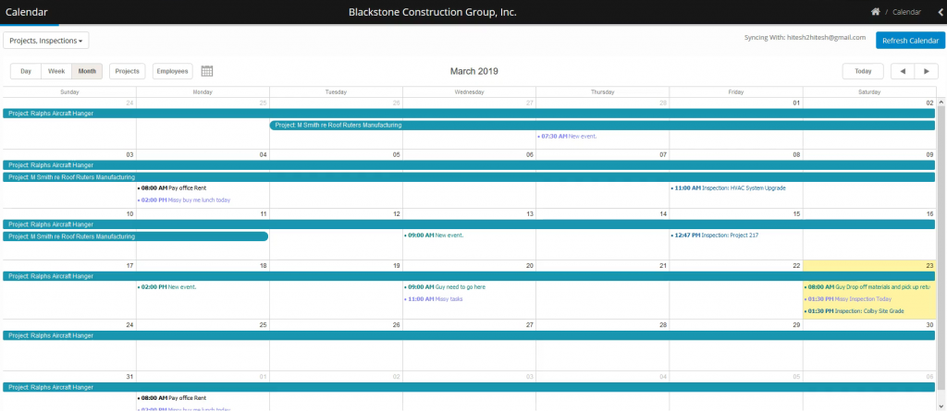This screenshot has height=411, width=947.
Task: Open Ralphs Aircraft Hanger bar in March 3 week
Action: click(x=469, y=165)
